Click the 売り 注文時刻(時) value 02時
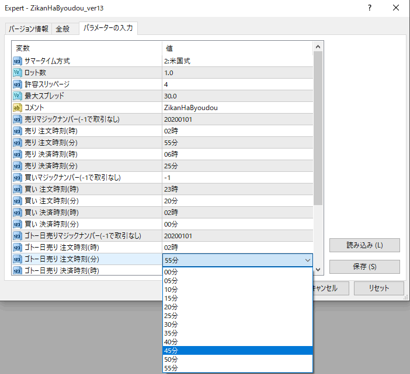The height and width of the screenshot is (374, 410). [x=171, y=131]
